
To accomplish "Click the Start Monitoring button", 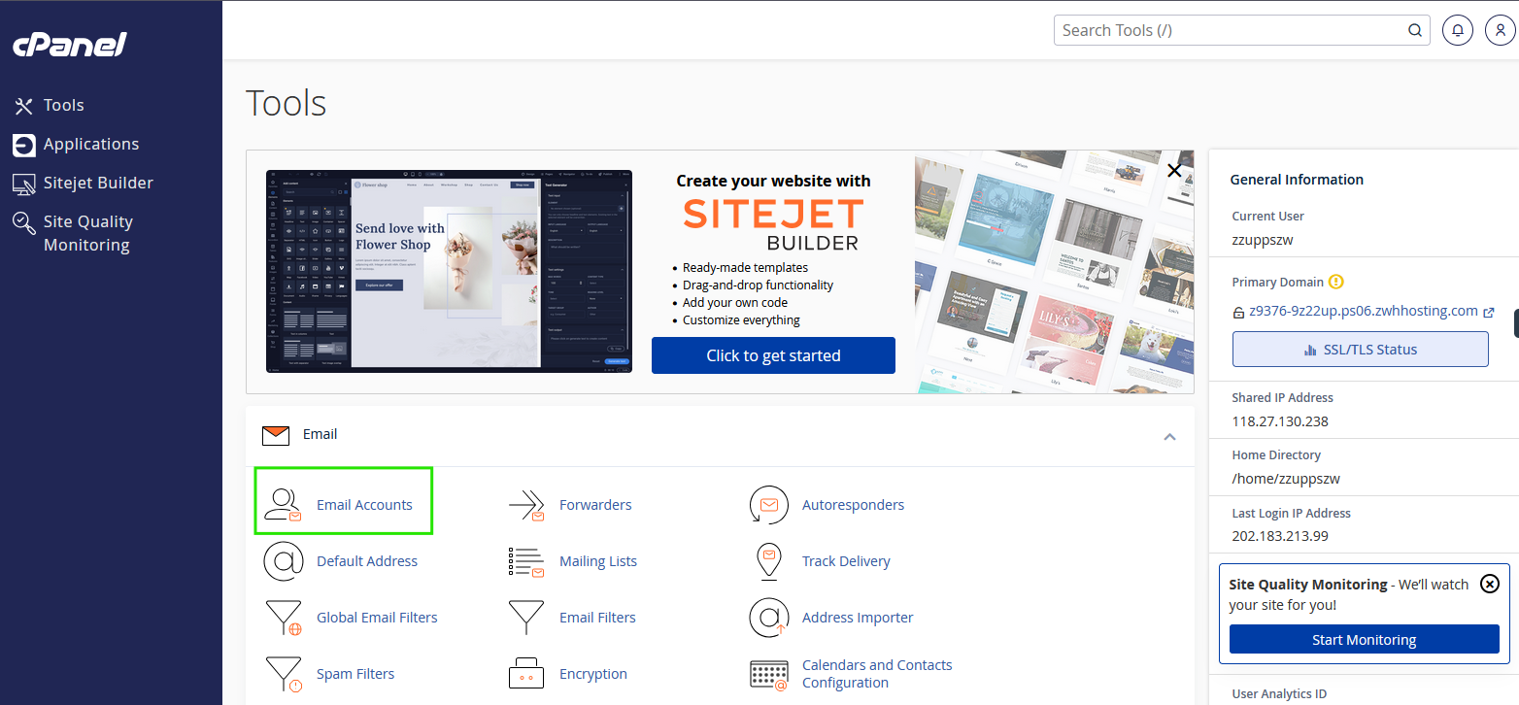I will pyautogui.click(x=1365, y=639).
